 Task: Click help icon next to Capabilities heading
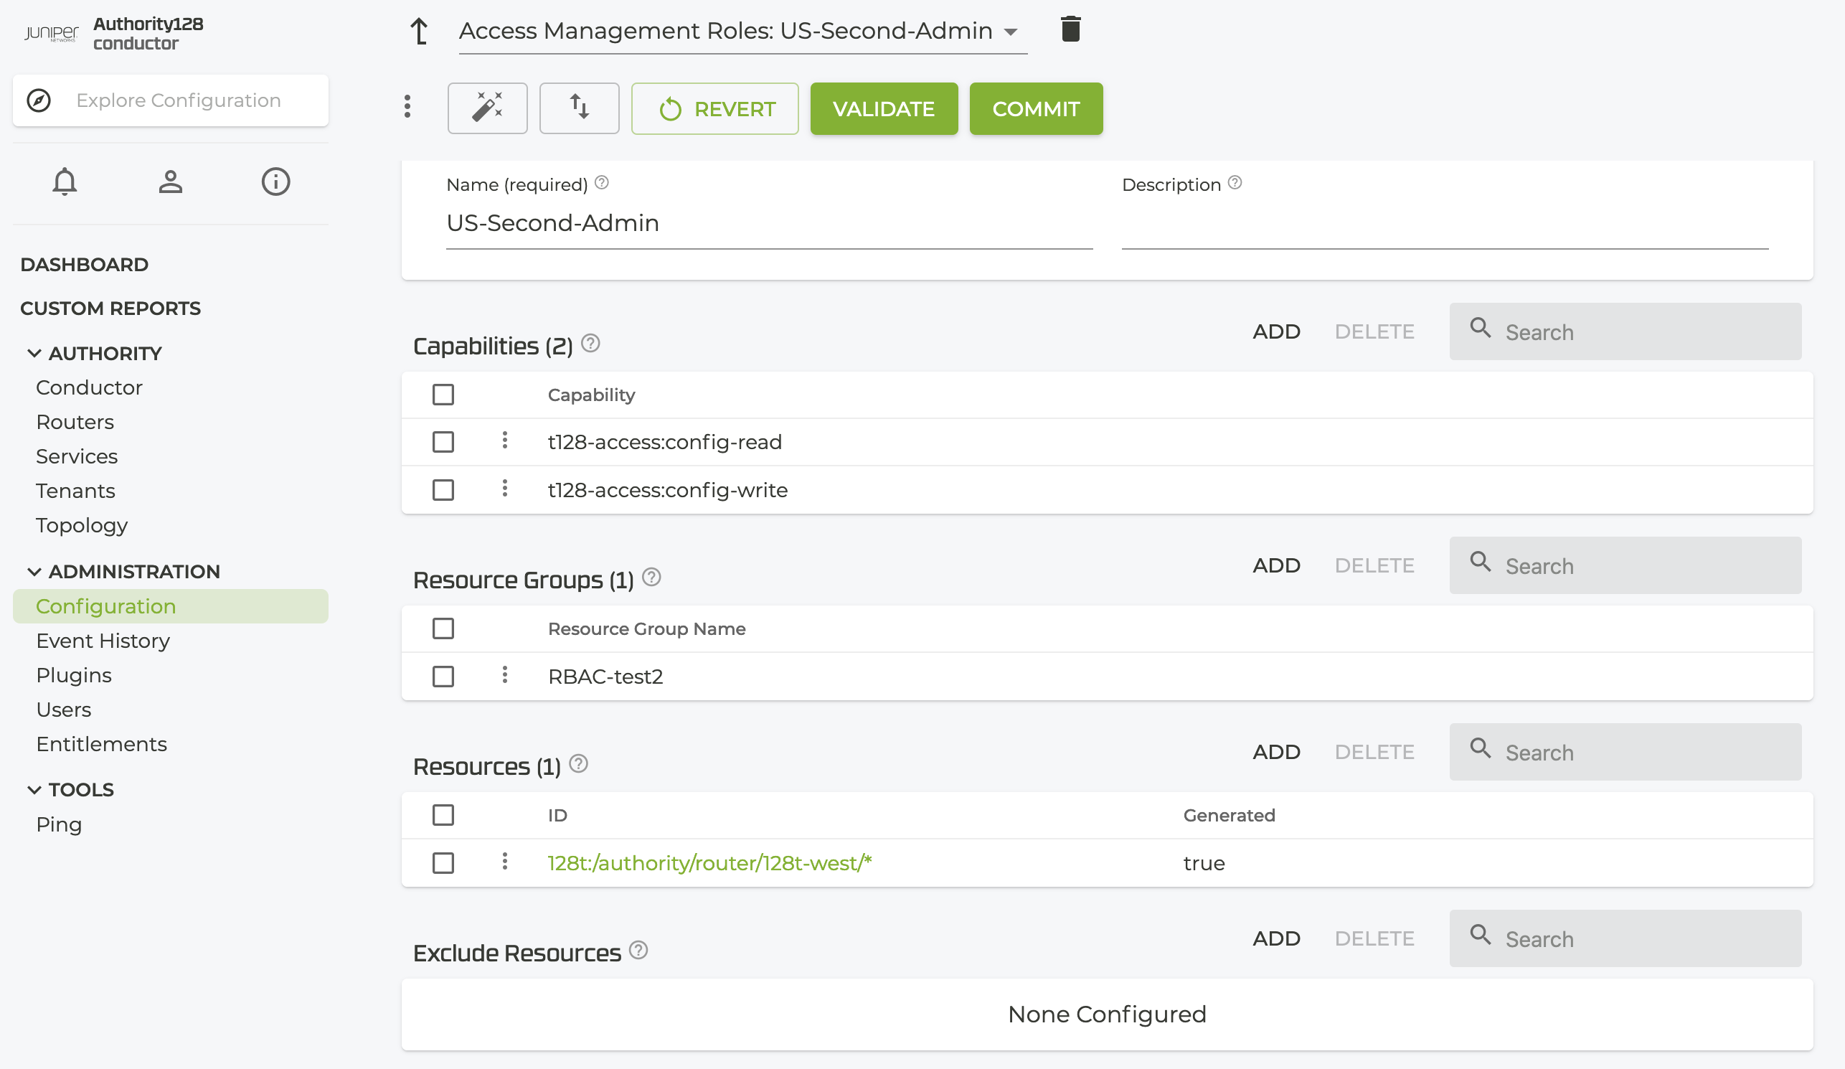tap(590, 344)
